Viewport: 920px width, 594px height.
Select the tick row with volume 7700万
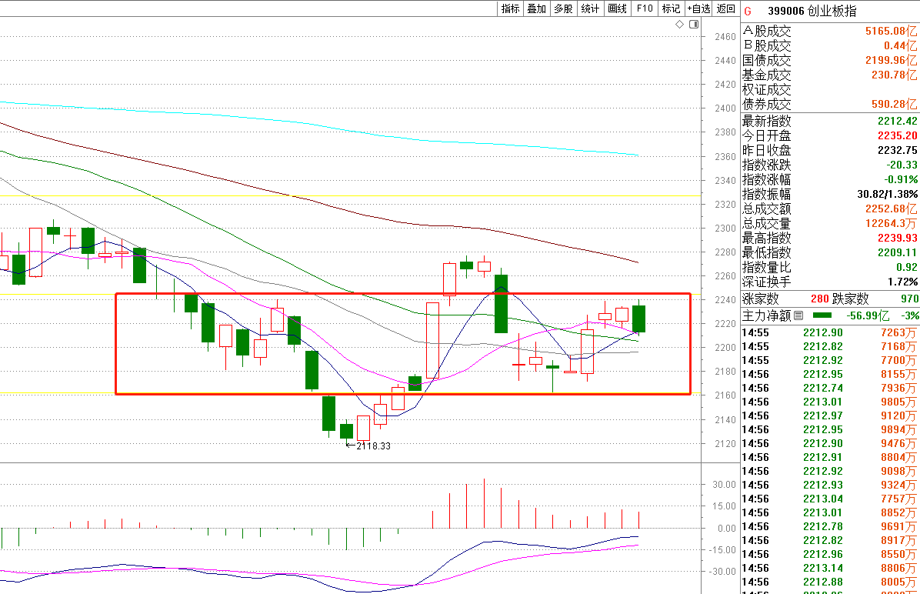830,360
